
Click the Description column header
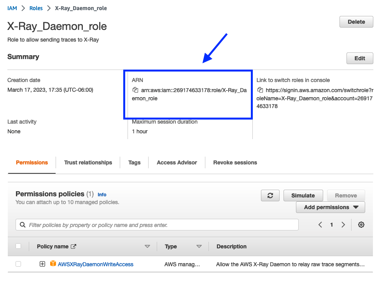tap(231, 246)
